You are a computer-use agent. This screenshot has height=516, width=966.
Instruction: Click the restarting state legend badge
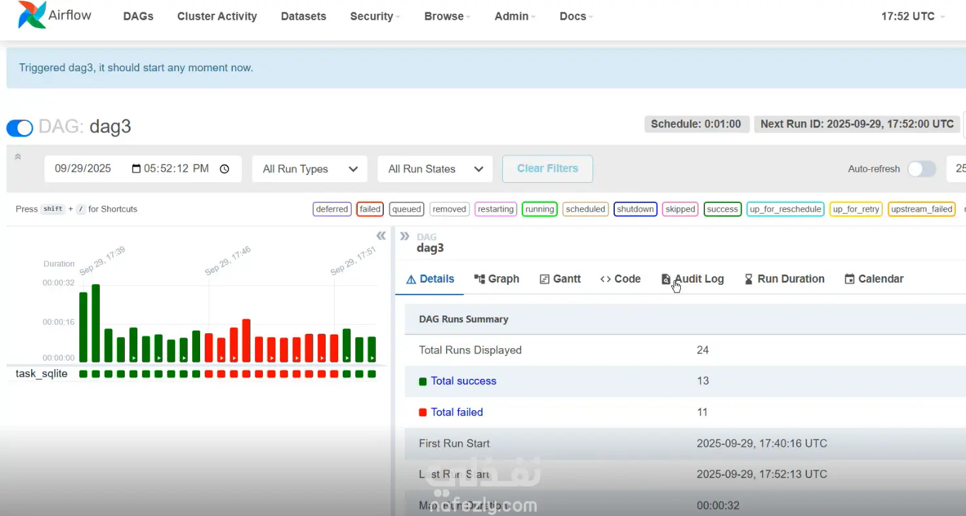(496, 209)
